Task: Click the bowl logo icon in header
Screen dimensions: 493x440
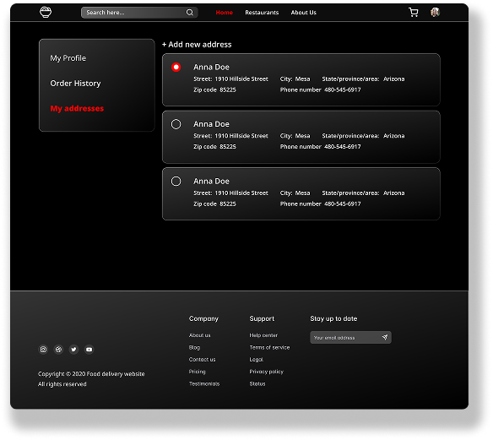Action: 46,13
